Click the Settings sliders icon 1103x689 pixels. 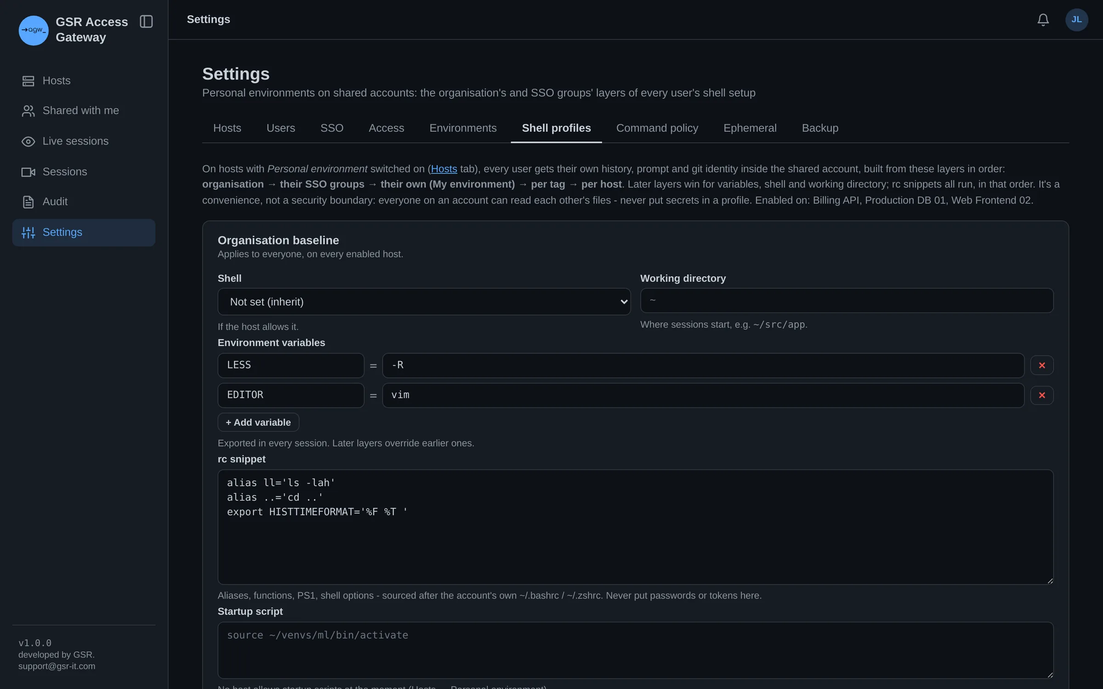28,232
